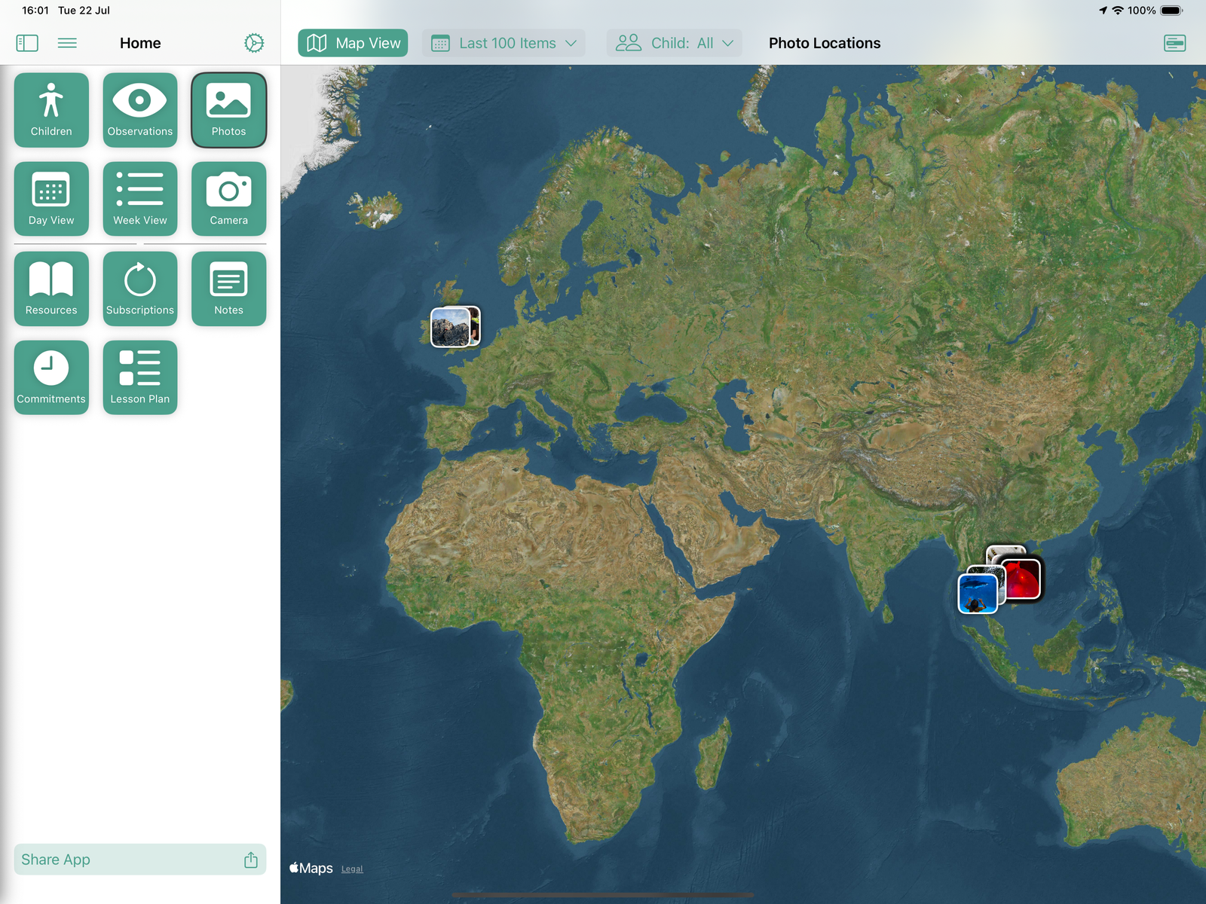Open the hamburger menu beside Home
This screenshot has height=904, width=1206.
[67, 43]
